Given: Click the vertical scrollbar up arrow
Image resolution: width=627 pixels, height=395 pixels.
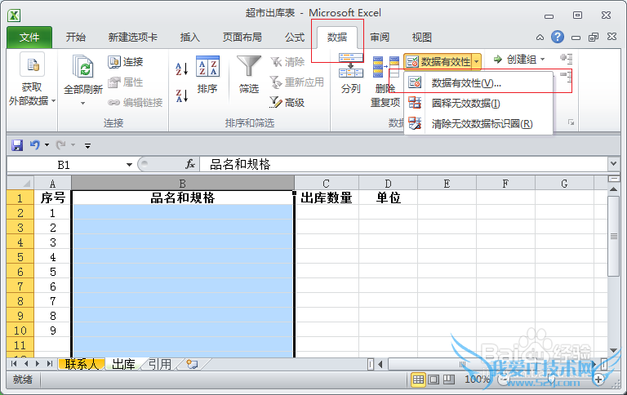Looking at the screenshot, I should pyautogui.click(x=613, y=189).
